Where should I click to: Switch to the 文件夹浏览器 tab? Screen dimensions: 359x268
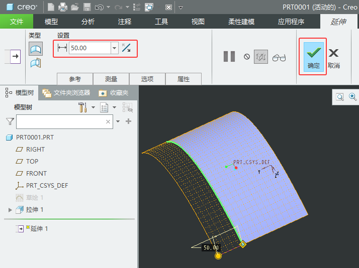tap(67, 93)
